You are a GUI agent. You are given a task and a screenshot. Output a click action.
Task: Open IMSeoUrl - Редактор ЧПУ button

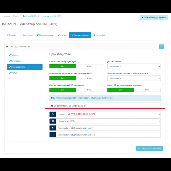[154, 17]
